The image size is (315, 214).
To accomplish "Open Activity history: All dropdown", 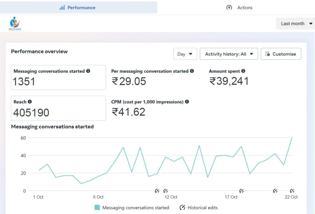I will (x=229, y=54).
